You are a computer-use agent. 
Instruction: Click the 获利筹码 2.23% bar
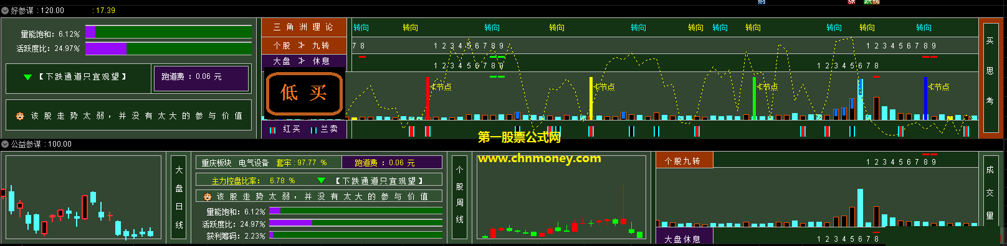coord(355,235)
